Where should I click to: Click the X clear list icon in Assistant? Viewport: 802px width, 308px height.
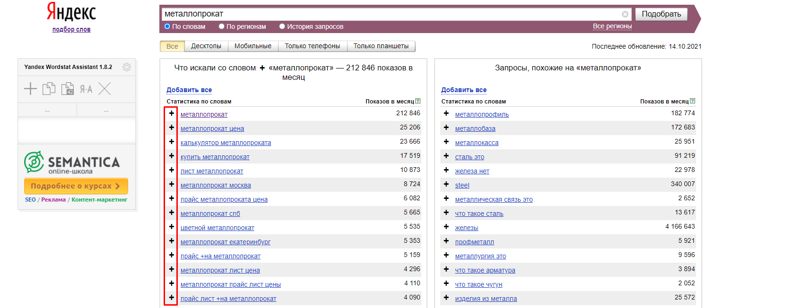(x=105, y=89)
